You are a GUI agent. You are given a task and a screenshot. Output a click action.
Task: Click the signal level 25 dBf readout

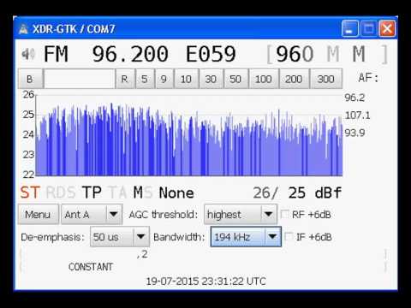tap(315, 192)
